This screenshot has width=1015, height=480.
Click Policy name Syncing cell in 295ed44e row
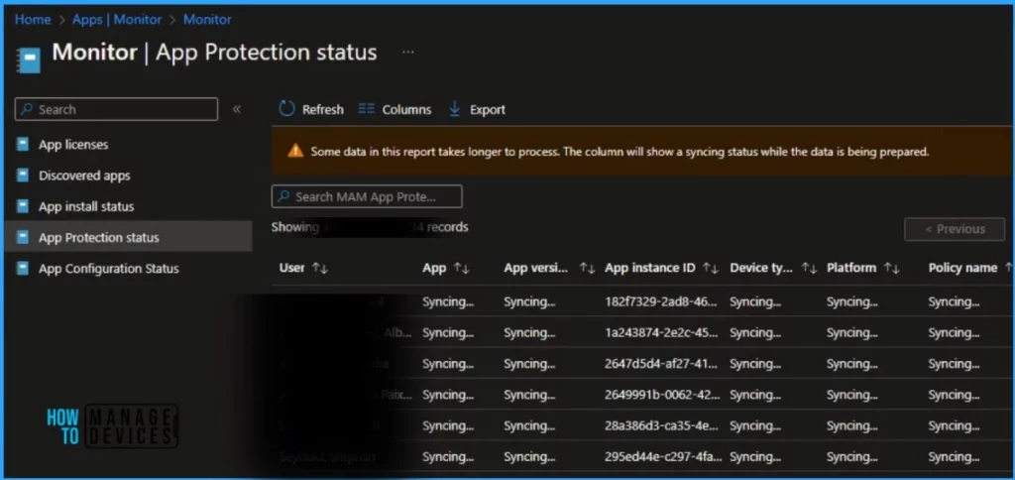(954, 456)
